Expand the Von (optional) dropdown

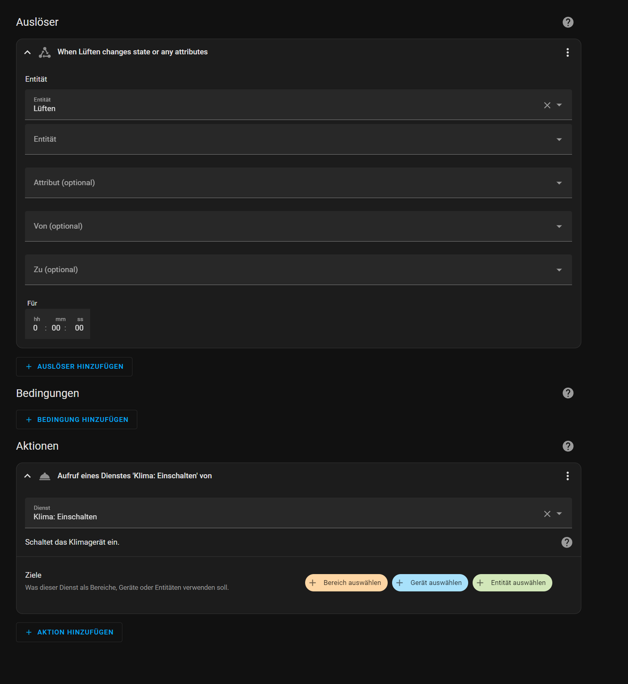coord(298,226)
